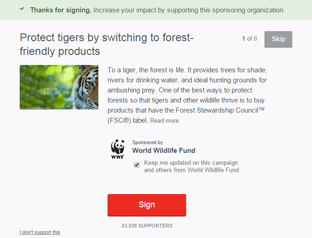Screen dimensions: 312x238
Task: Click the tiger's eye in the photo
Action: tap(91, 83)
